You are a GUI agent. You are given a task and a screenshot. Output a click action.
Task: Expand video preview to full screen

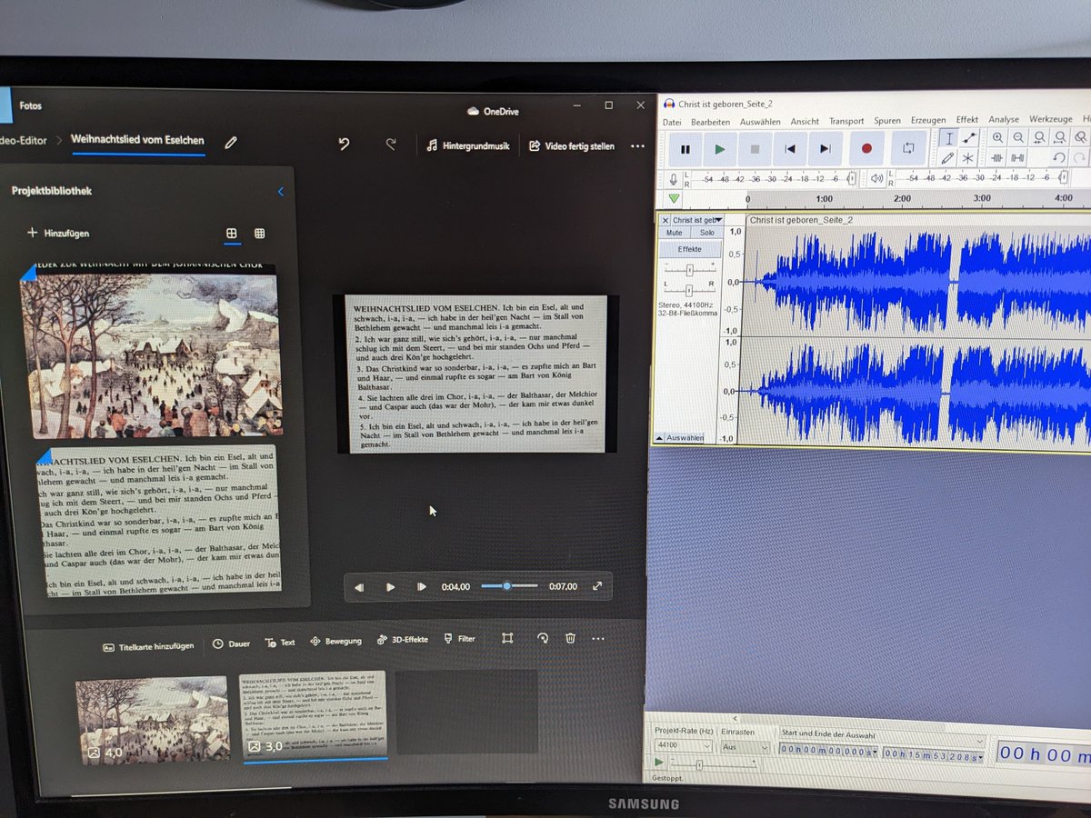point(597,586)
